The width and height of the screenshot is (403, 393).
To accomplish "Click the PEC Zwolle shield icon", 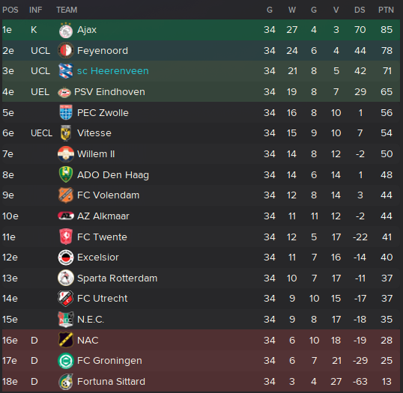I will (x=66, y=112).
